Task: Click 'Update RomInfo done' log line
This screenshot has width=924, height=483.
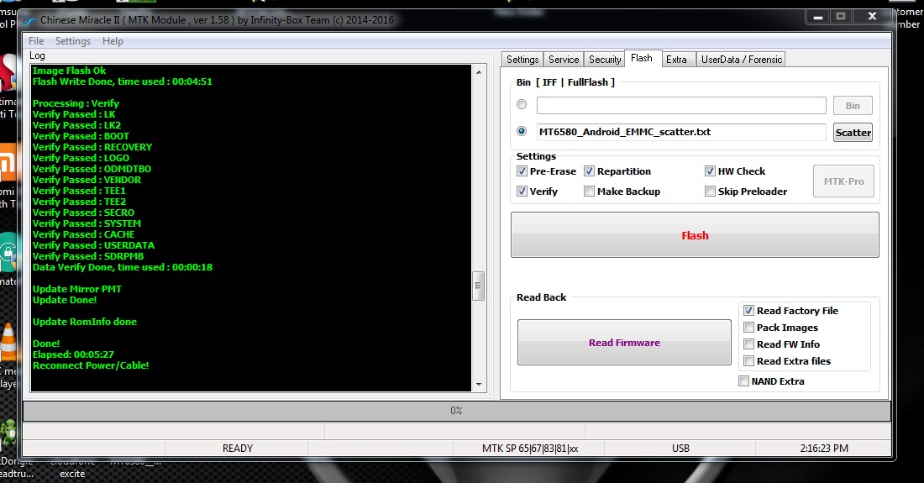Action: (x=85, y=322)
